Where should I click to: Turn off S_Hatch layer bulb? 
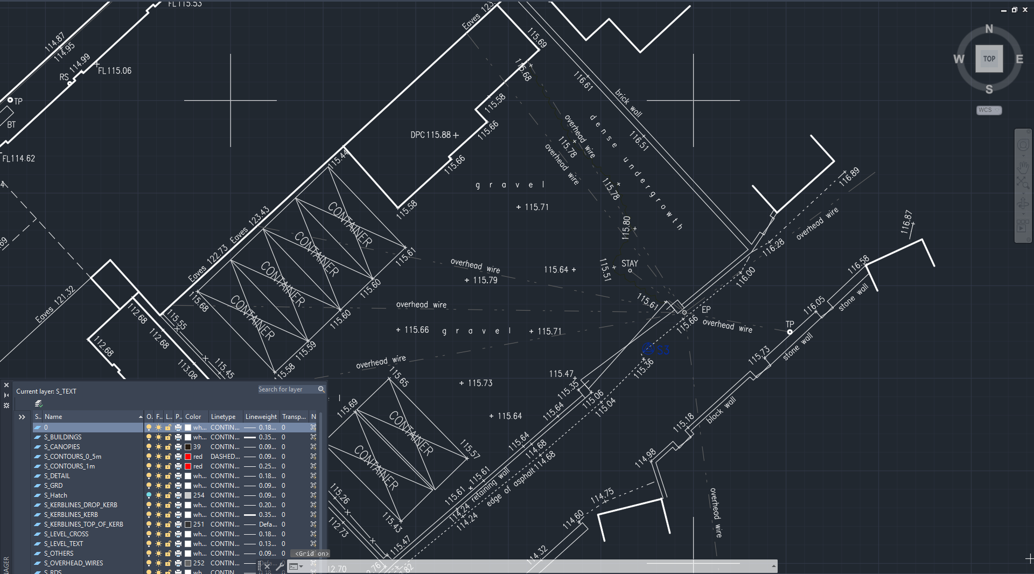point(149,495)
